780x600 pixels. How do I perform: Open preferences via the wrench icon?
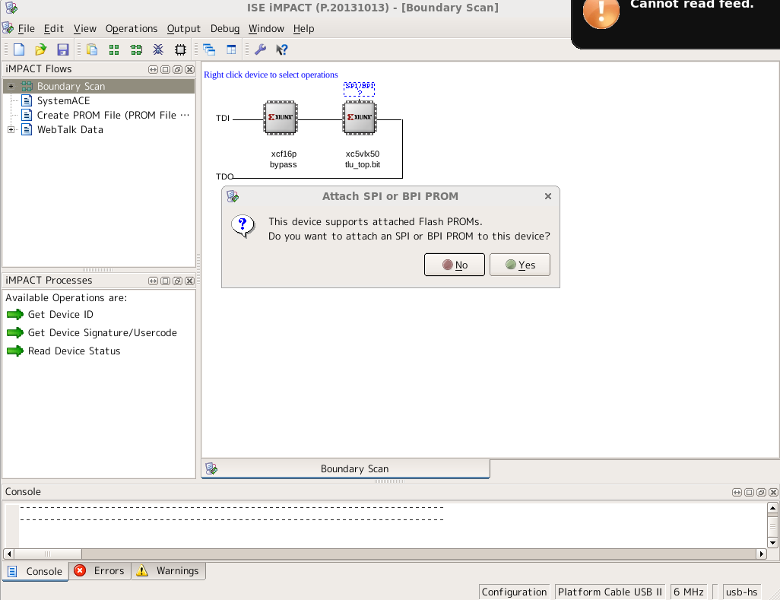(x=260, y=49)
